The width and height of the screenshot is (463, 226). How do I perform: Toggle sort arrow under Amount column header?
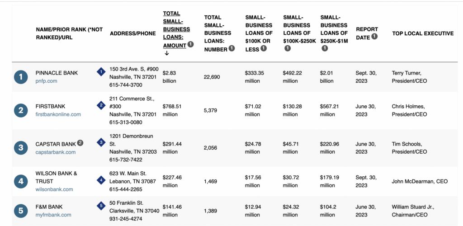[166, 53]
